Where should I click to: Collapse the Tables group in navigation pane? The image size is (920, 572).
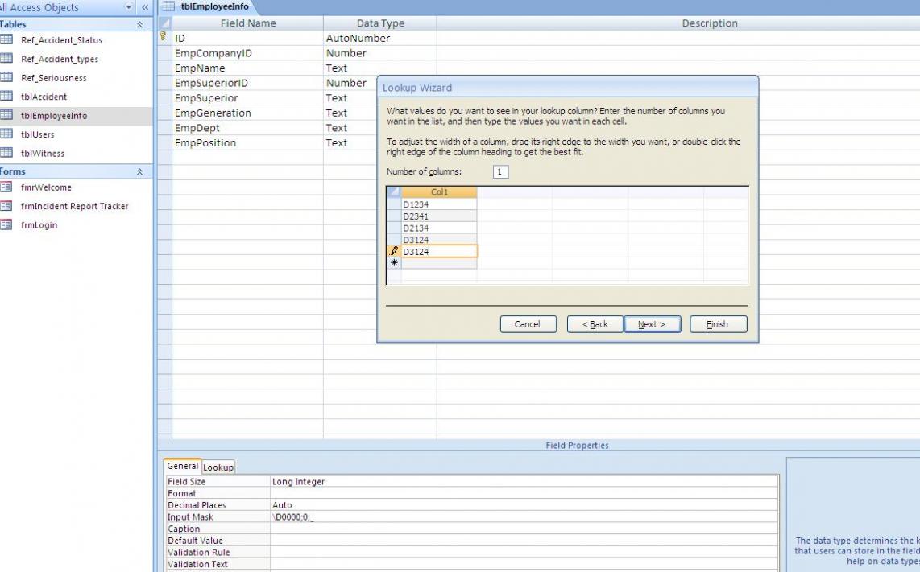click(x=140, y=25)
